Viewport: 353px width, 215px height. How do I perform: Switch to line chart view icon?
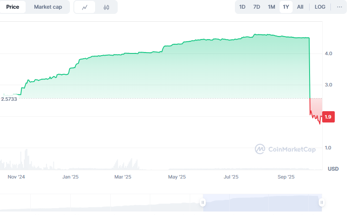(85, 7)
